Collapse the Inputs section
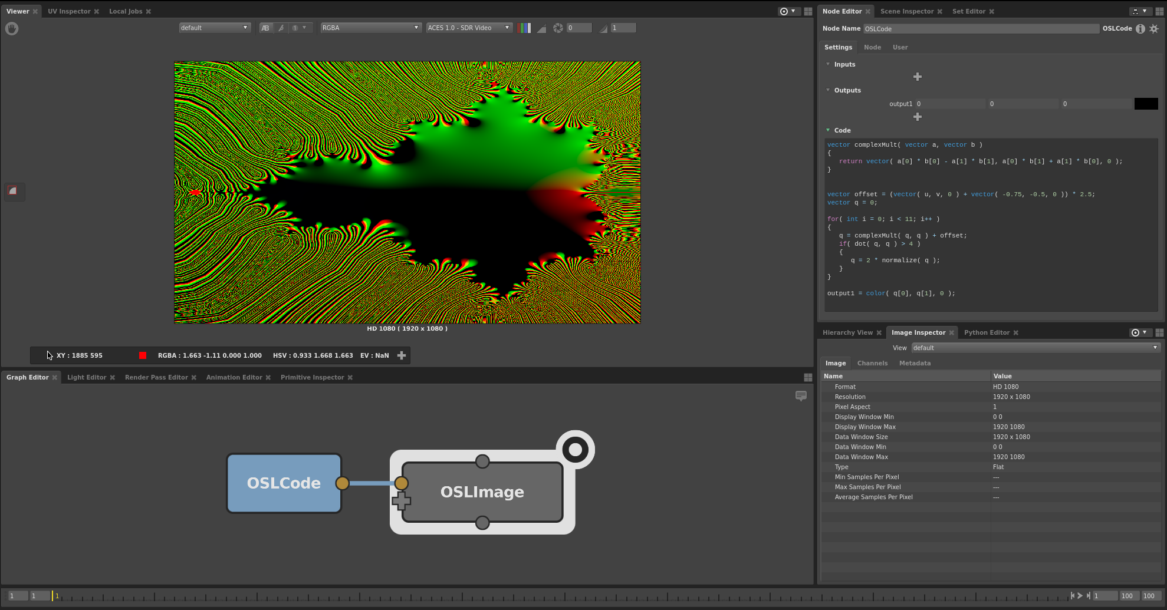The height and width of the screenshot is (610, 1167). (x=828, y=64)
